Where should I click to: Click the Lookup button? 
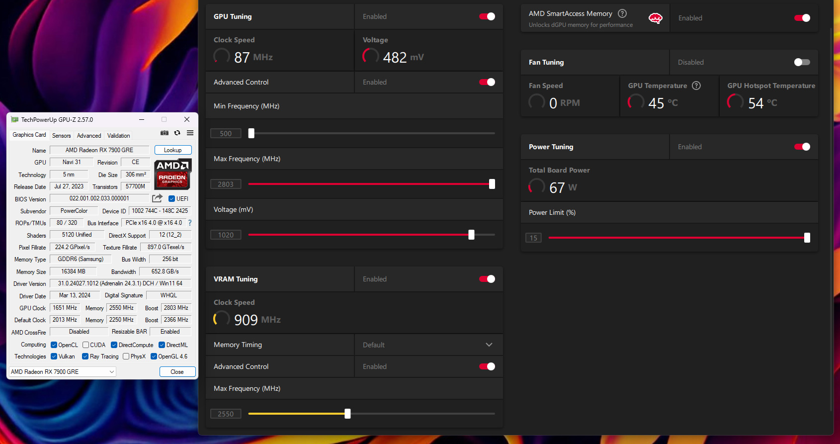(173, 150)
